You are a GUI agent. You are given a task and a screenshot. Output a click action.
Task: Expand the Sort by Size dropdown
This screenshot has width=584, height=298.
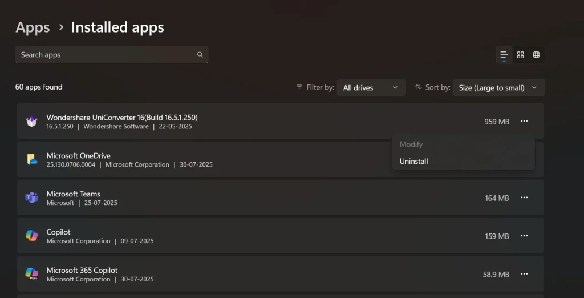(498, 88)
